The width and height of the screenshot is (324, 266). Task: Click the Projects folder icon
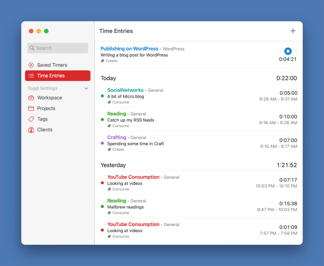click(31, 108)
